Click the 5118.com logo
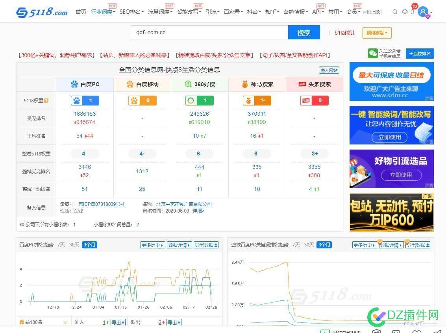The image size is (446, 333). click(x=42, y=12)
